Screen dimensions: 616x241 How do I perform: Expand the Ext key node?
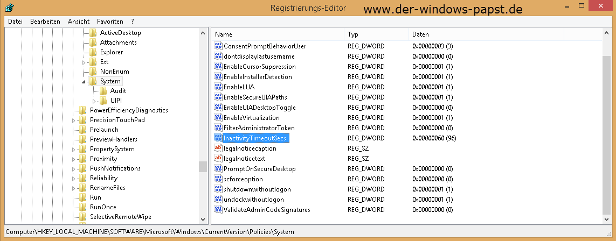pyautogui.click(x=84, y=62)
